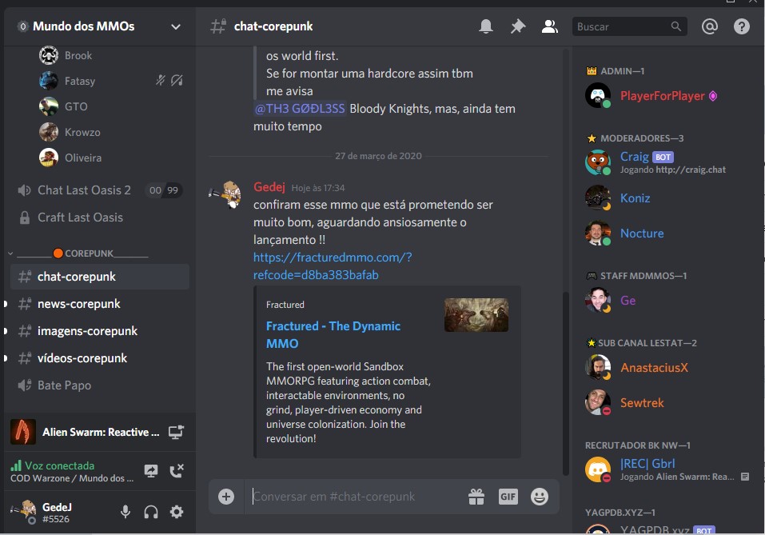
Task: Click Fatasy muted microphone icon
Action: (x=161, y=80)
